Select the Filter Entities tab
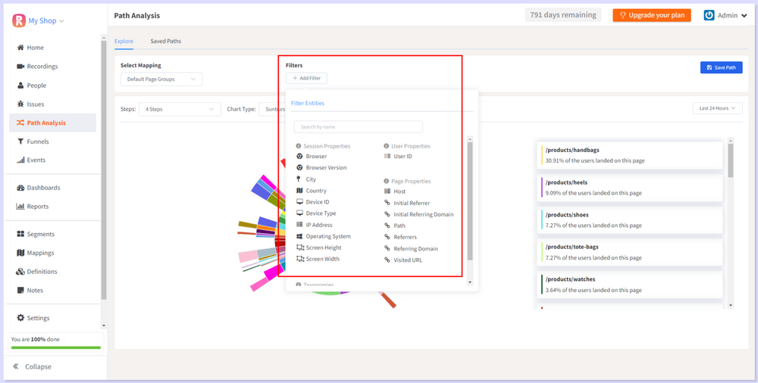The image size is (758, 383). (x=308, y=103)
